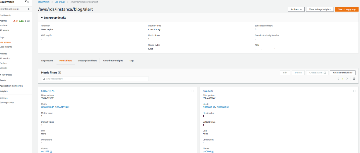Open Insights in the sidebar
Screen dimensions: 360x153
tap(4, 91)
